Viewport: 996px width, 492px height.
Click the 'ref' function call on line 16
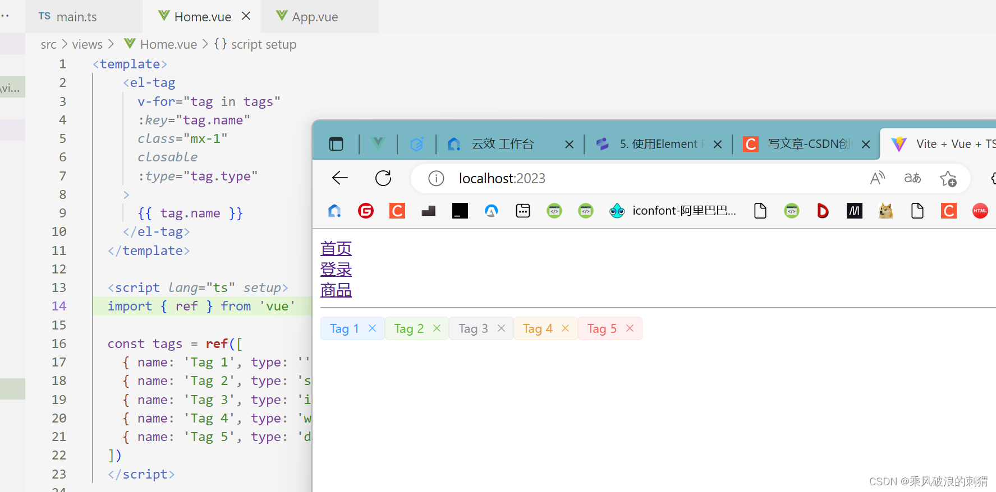pyautogui.click(x=217, y=344)
